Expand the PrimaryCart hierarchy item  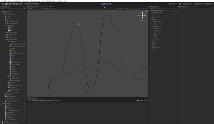[153, 27]
